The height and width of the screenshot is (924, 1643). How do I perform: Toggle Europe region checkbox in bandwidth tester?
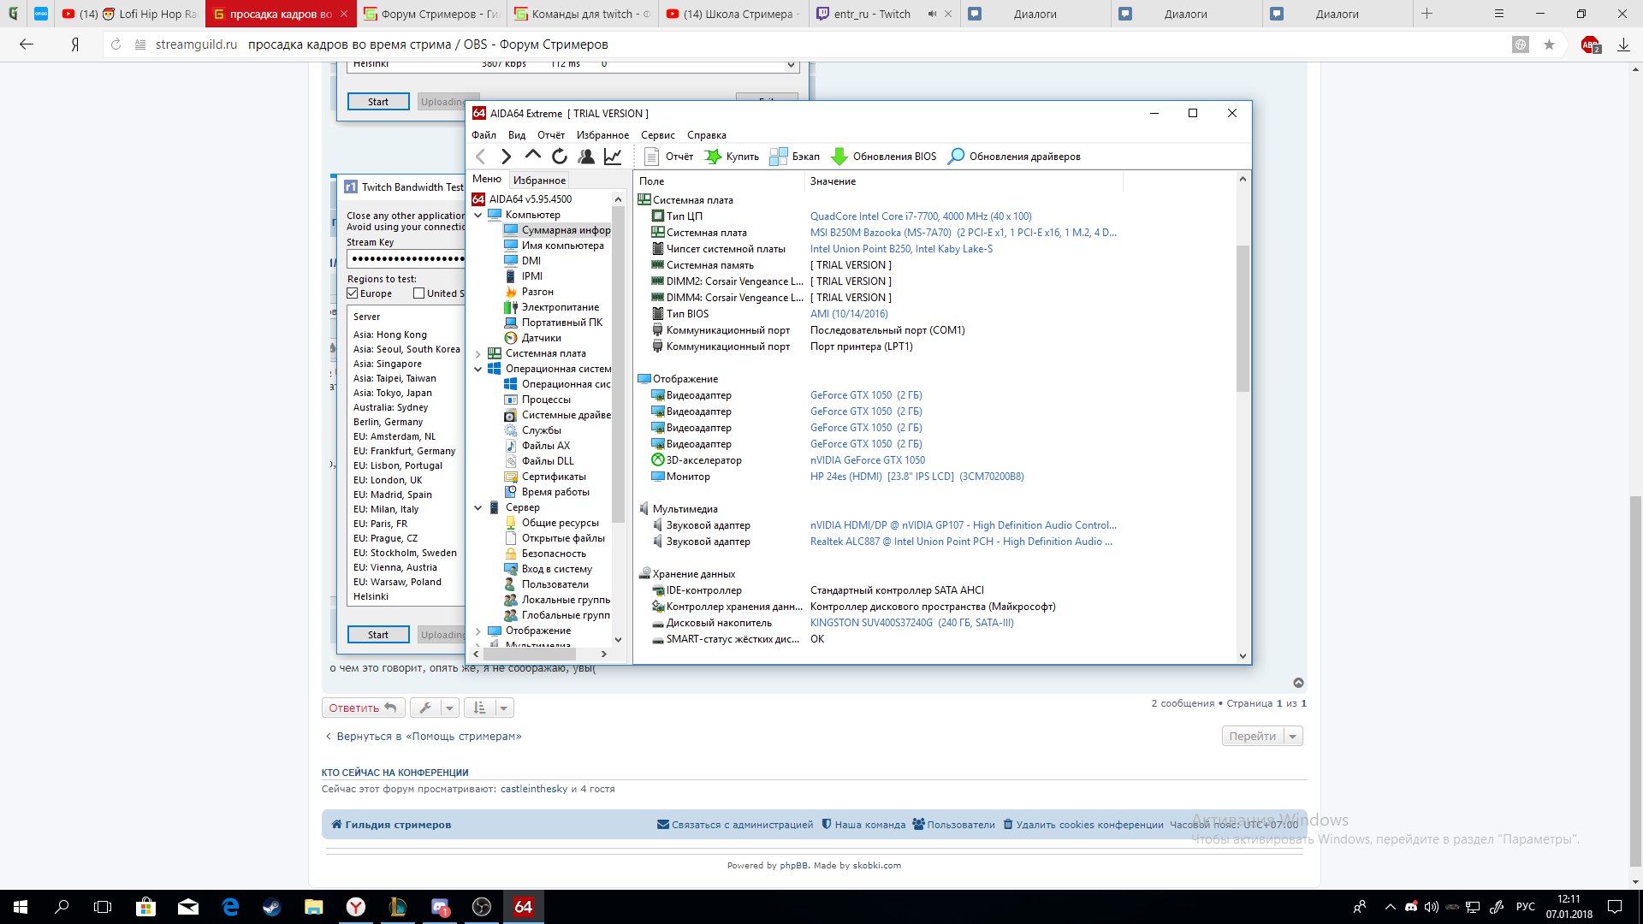click(x=352, y=293)
